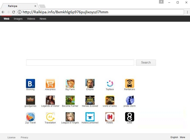Open the Aliexpress shopping cart icon

[50, 83]
